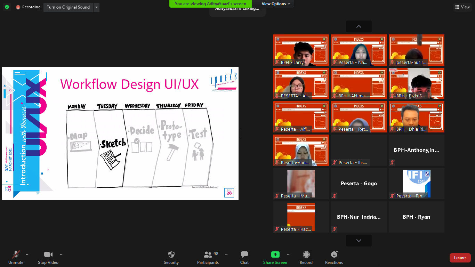This screenshot has width=475, height=267.
Task: Click the Stop Video camera icon
Action: 48,255
